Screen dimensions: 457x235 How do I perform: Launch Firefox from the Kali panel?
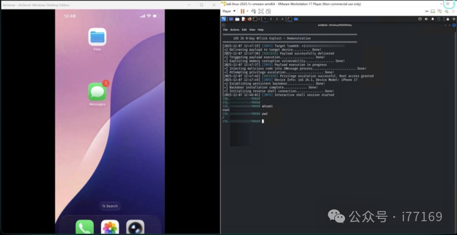point(249,19)
